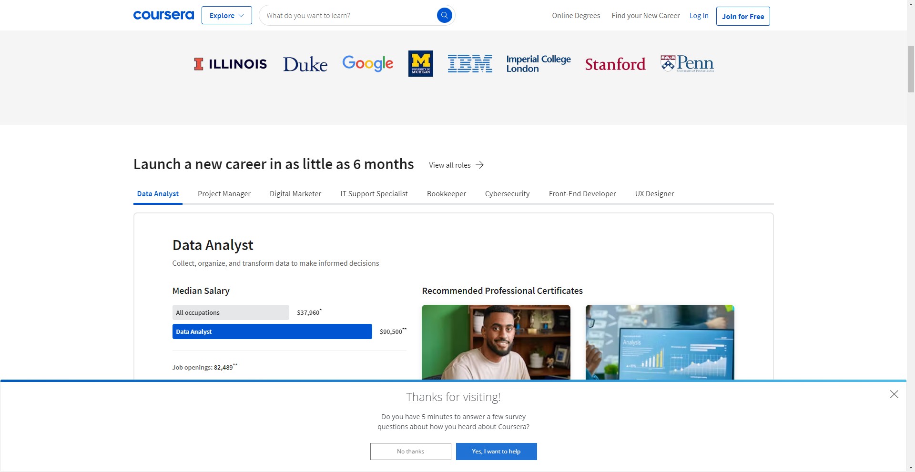Image resolution: width=915 pixels, height=472 pixels.
Task: Click the Coursera logo
Action: pyautogui.click(x=163, y=15)
